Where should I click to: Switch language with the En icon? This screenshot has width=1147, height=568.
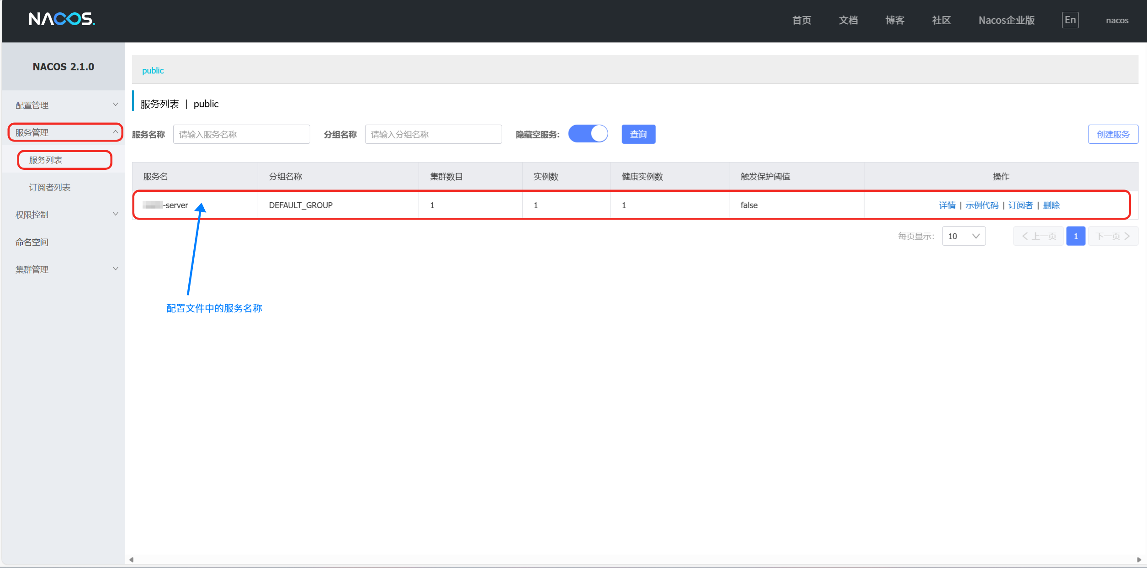pos(1070,20)
